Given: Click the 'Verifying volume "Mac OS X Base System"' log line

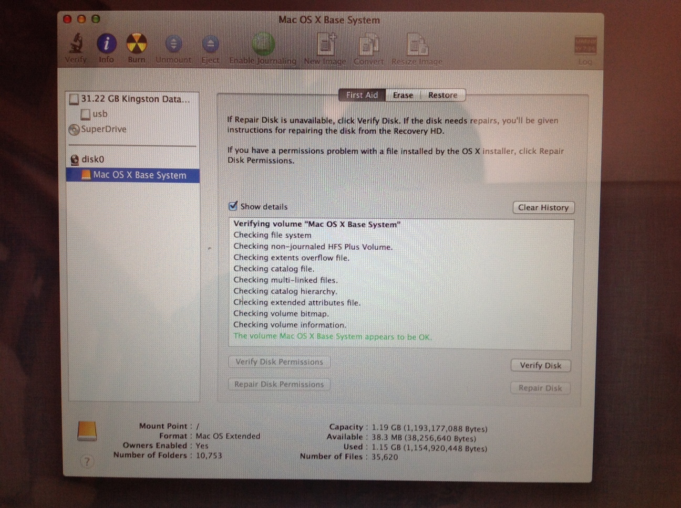Looking at the screenshot, I should [317, 224].
